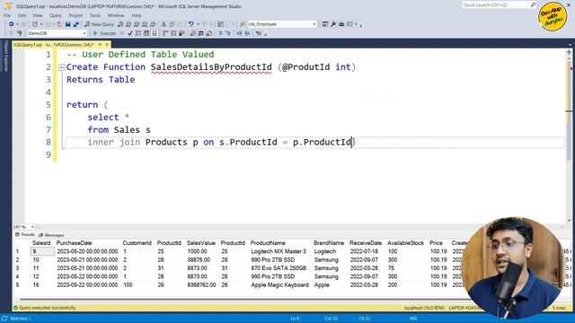This screenshot has height=323, width=575.
Task: Click the Parse checkmark icon
Action: coord(130,33)
